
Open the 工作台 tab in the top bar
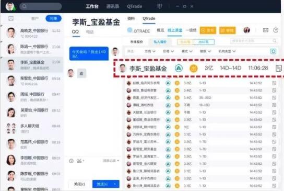point(92,6)
